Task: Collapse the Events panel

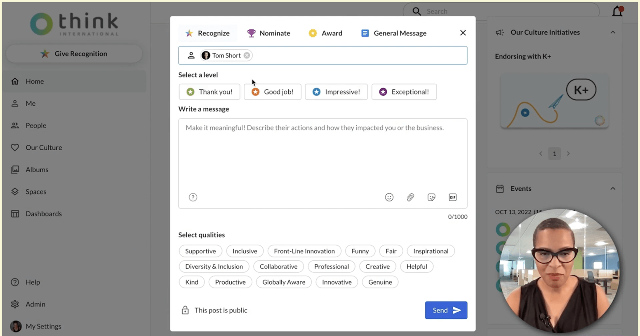Action: tap(613, 189)
